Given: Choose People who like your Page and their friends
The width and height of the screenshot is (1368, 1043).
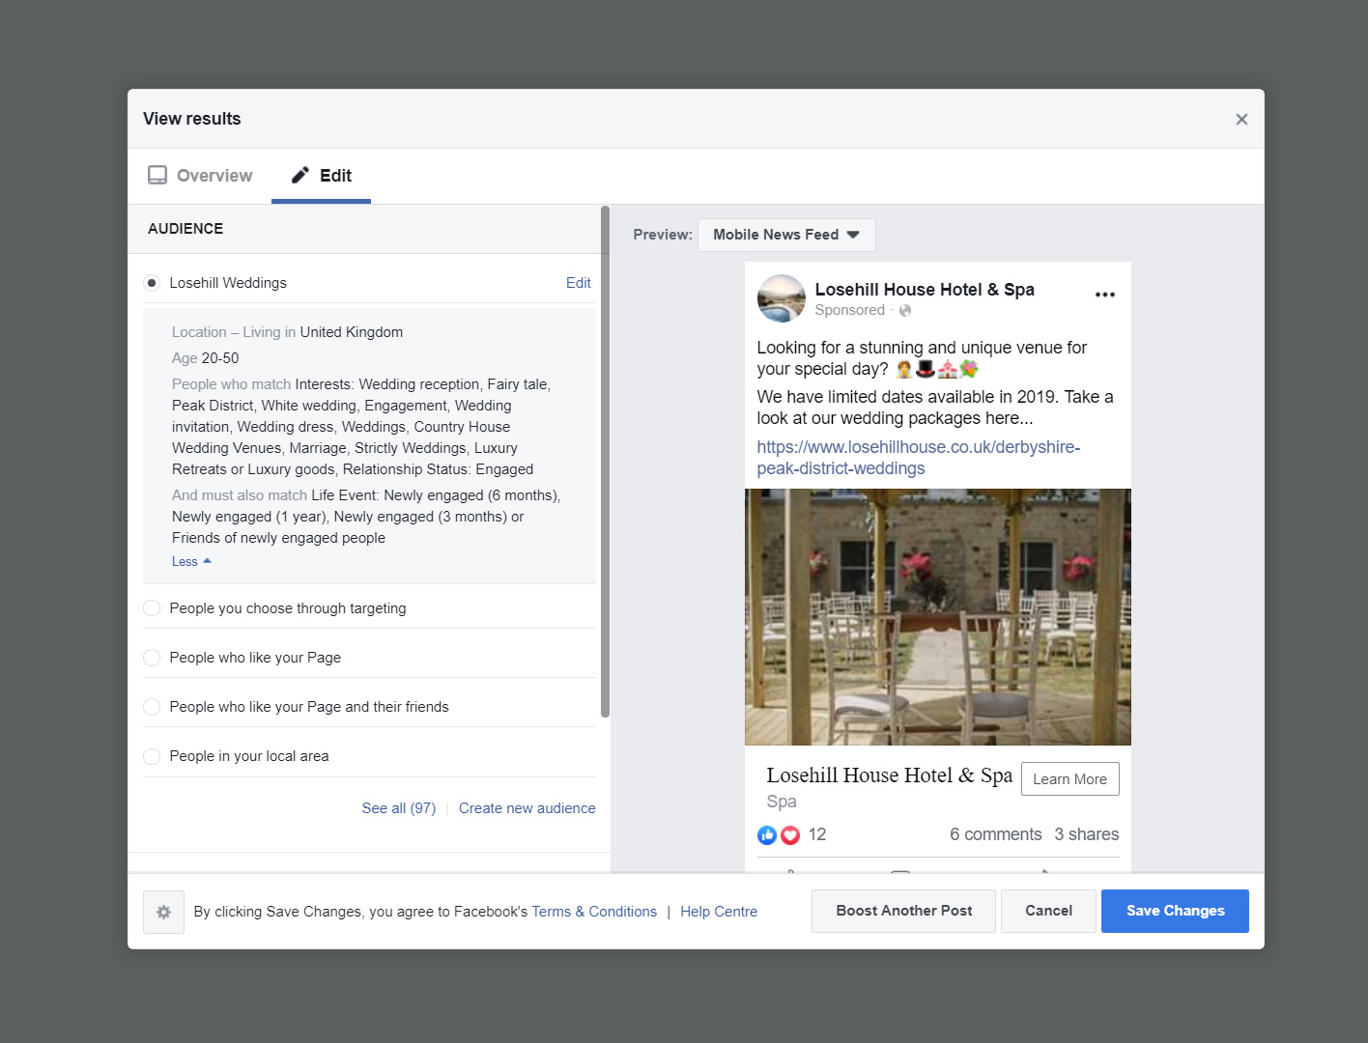Looking at the screenshot, I should 152,707.
